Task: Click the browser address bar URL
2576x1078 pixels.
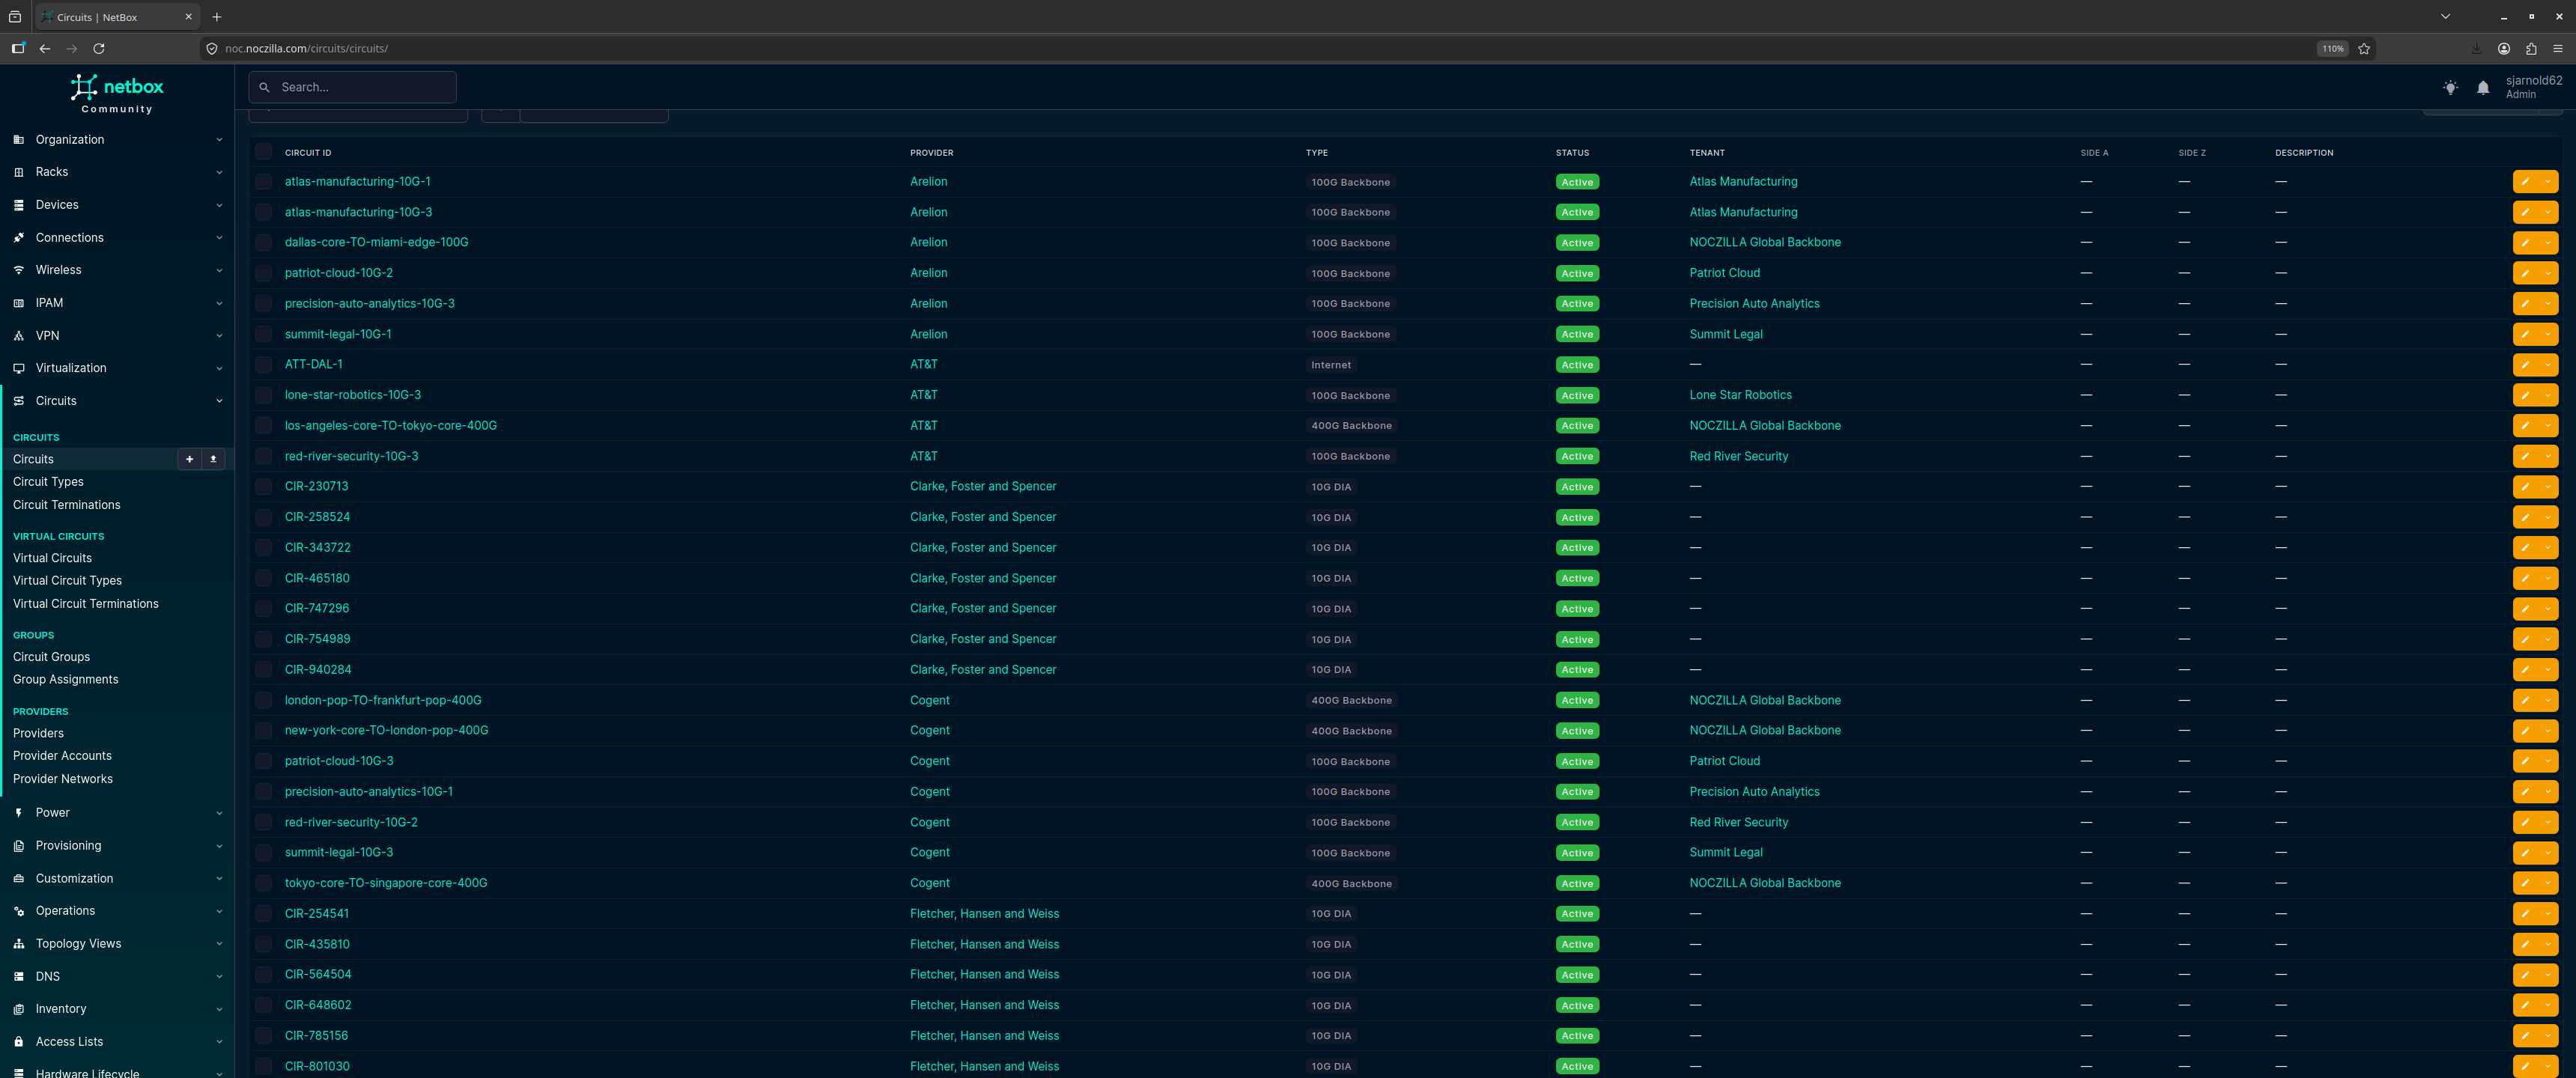Action: (x=307, y=48)
